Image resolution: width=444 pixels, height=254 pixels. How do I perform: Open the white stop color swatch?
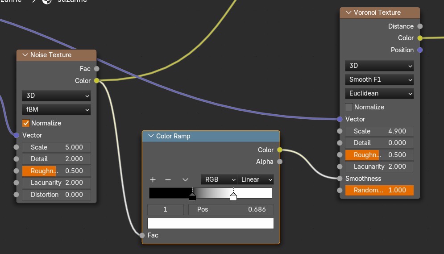tap(210, 223)
